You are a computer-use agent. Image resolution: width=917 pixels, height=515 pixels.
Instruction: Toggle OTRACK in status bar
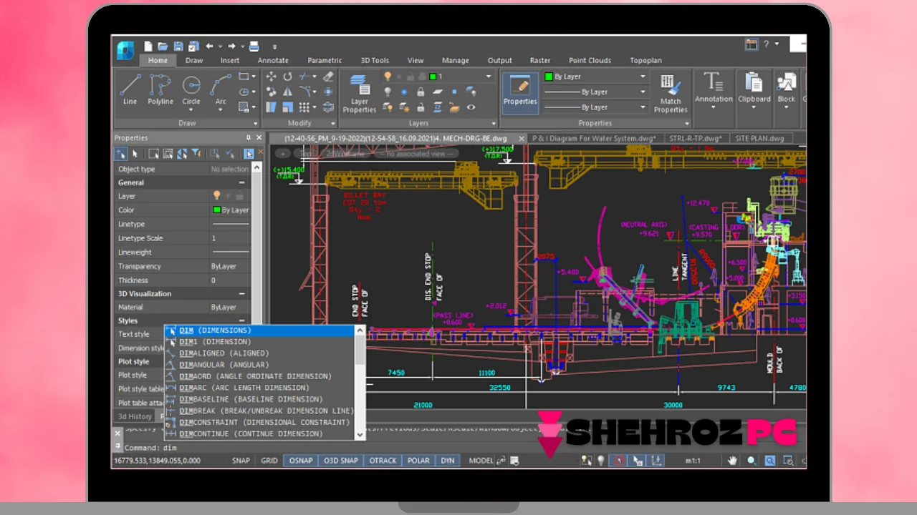point(383,461)
